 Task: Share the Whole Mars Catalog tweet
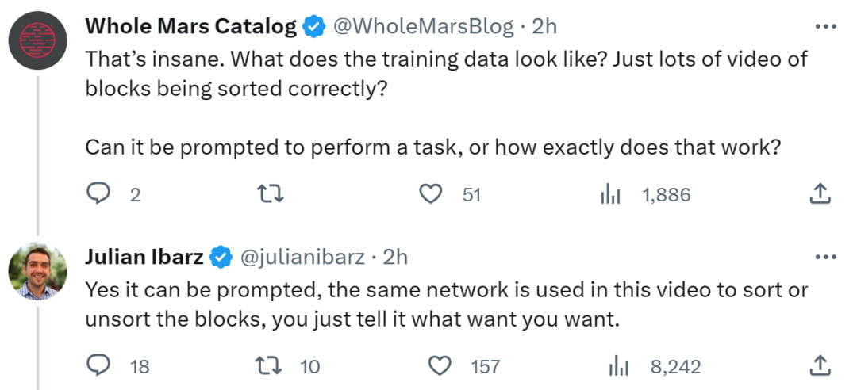pos(820,194)
